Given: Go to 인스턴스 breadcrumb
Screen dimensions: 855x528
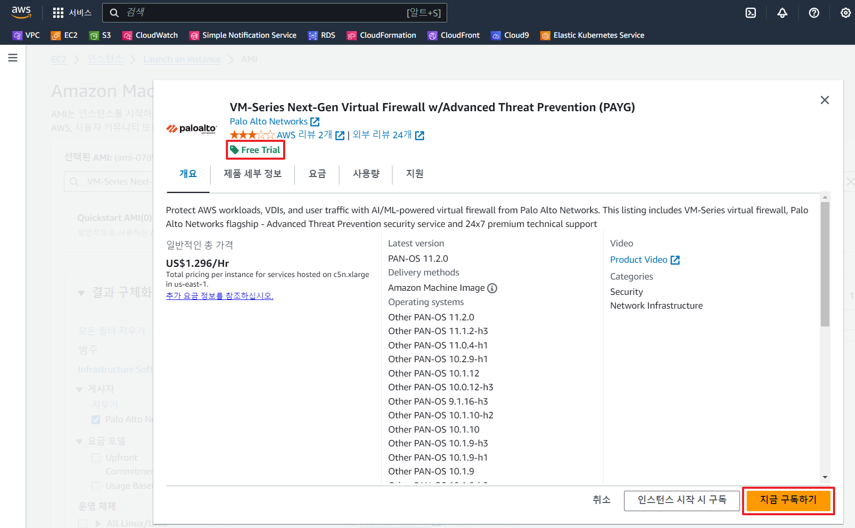Looking at the screenshot, I should (105, 59).
